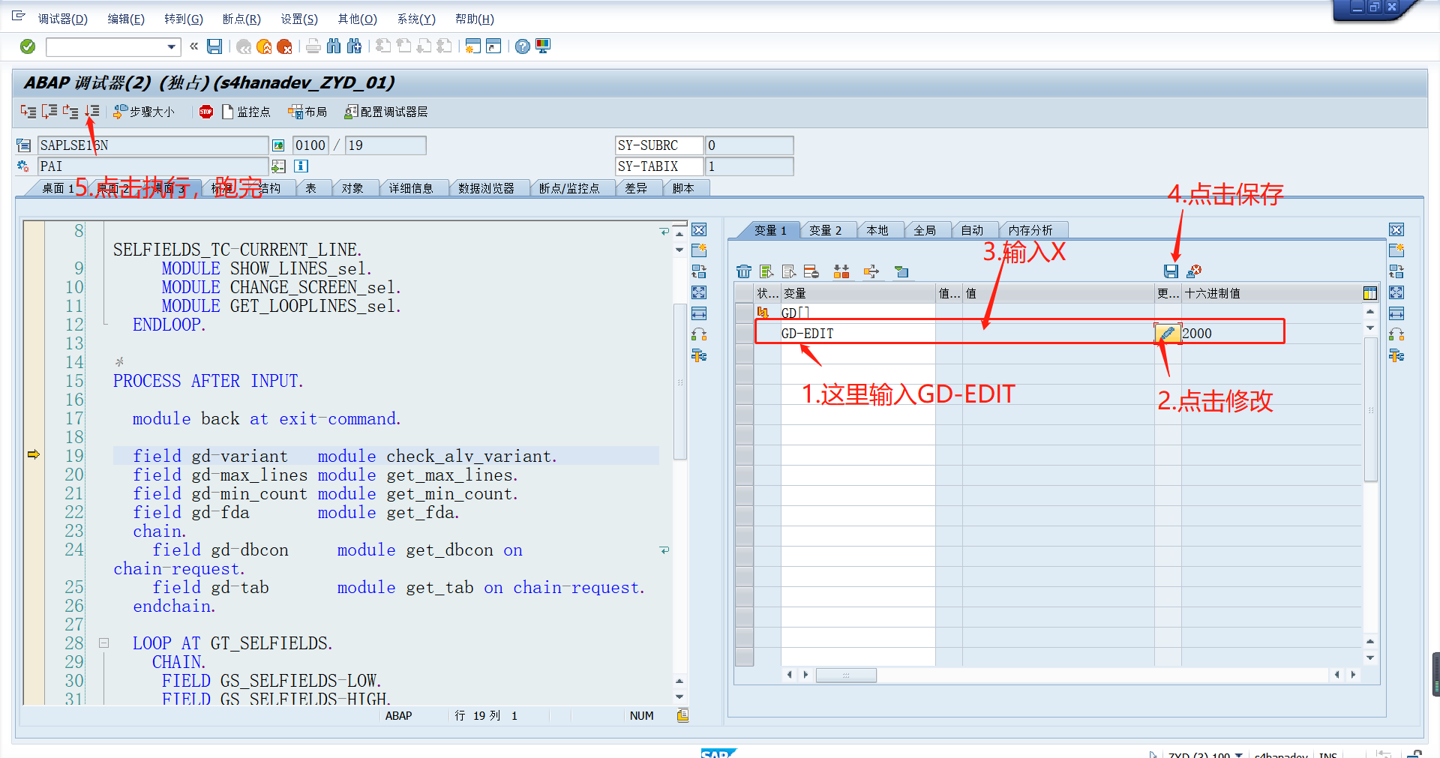
Task: Click the Single Step debugger icon
Action: pyautogui.click(x=28, y=112)
